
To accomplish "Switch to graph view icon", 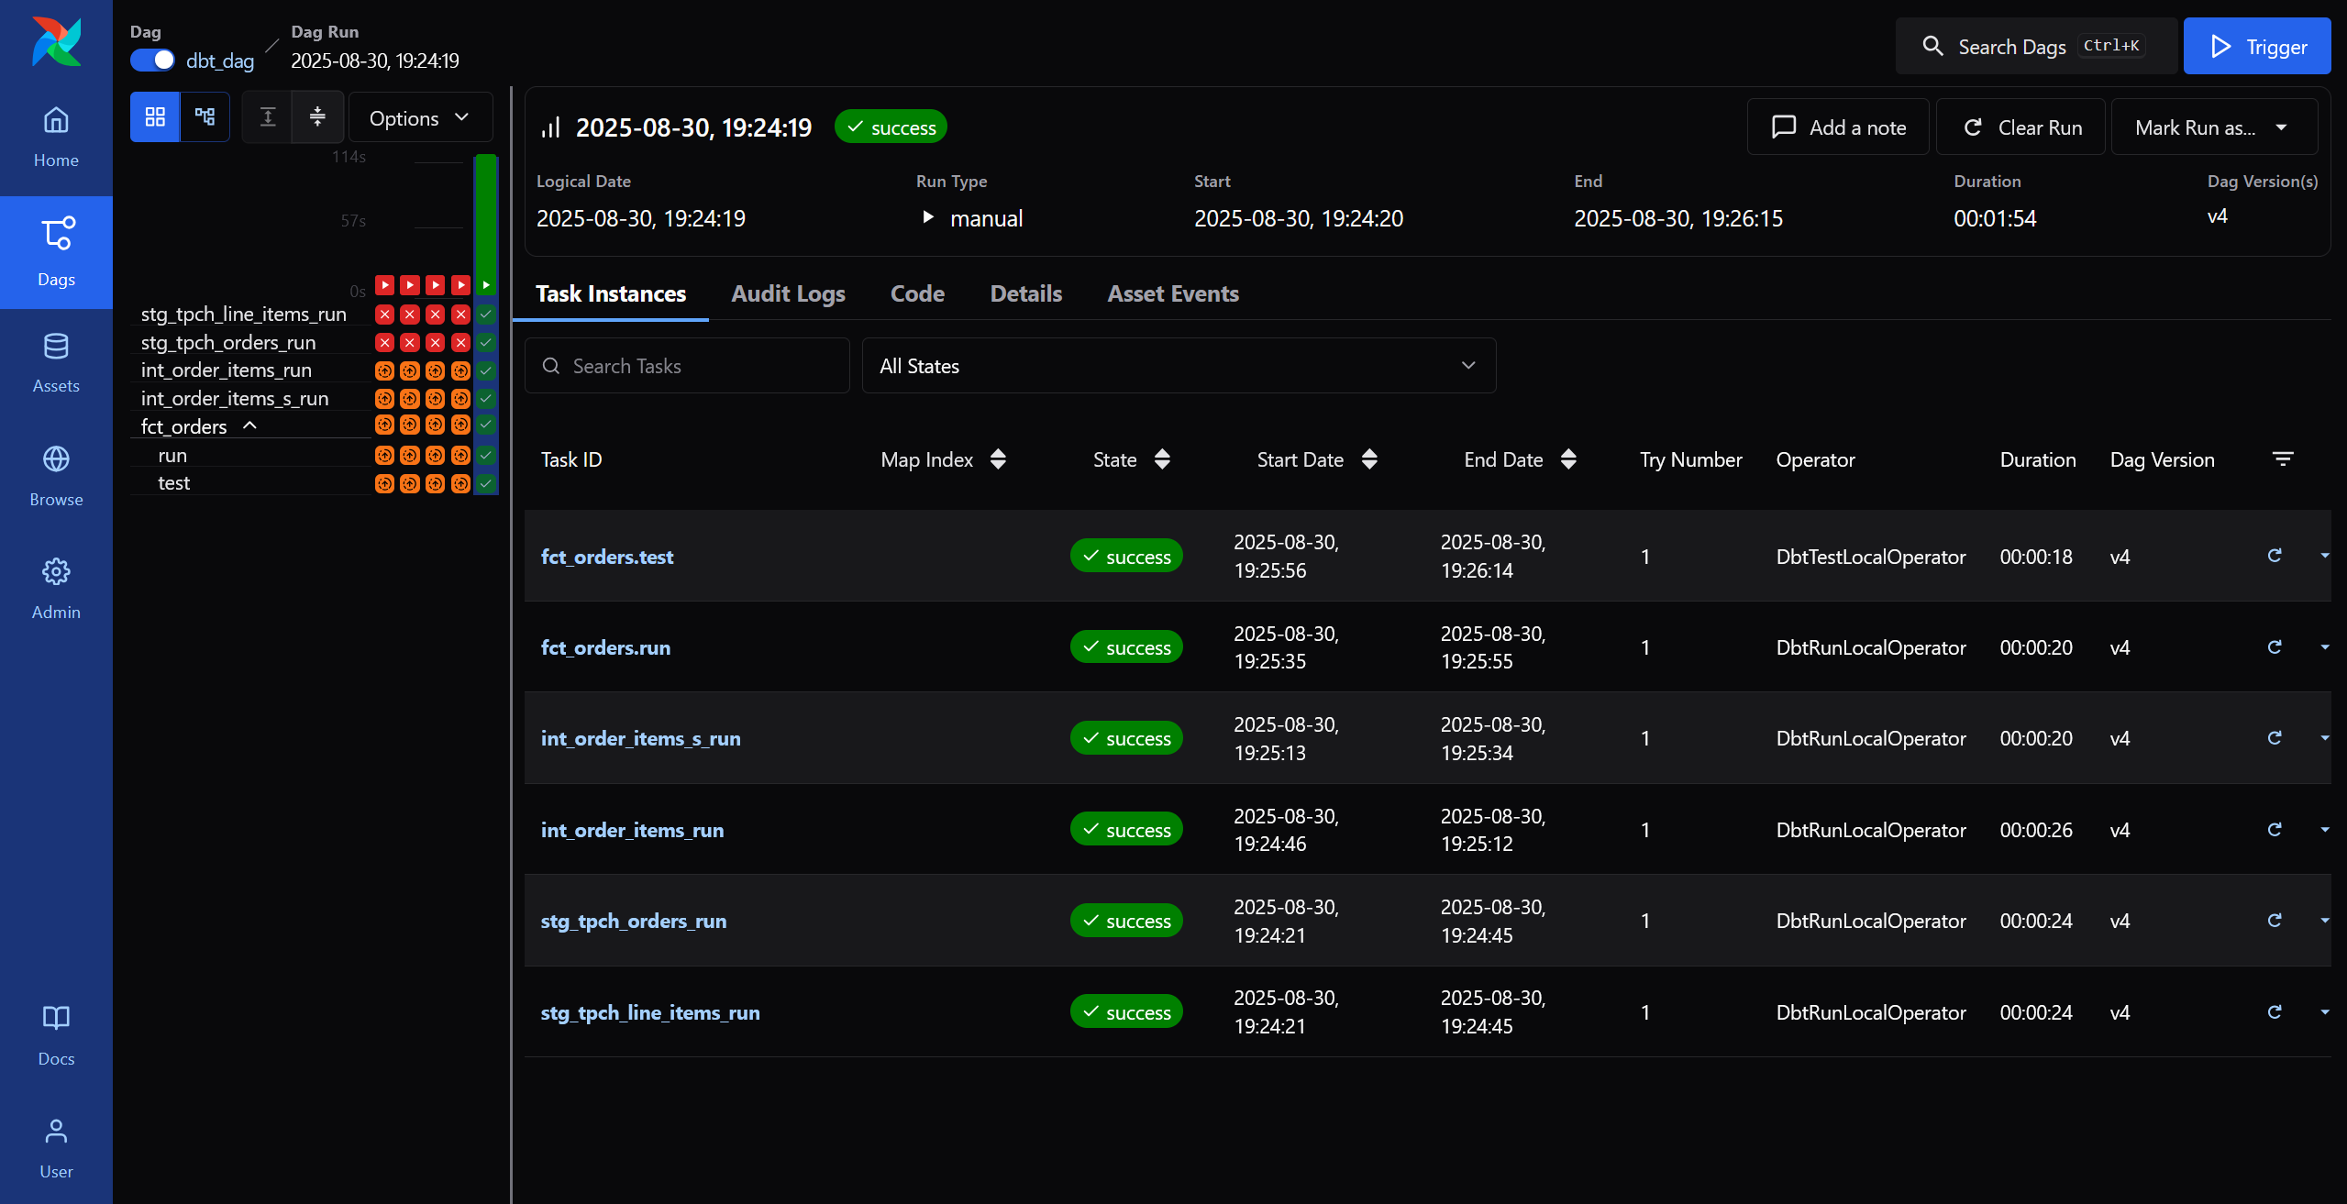I will coord(205,117).
